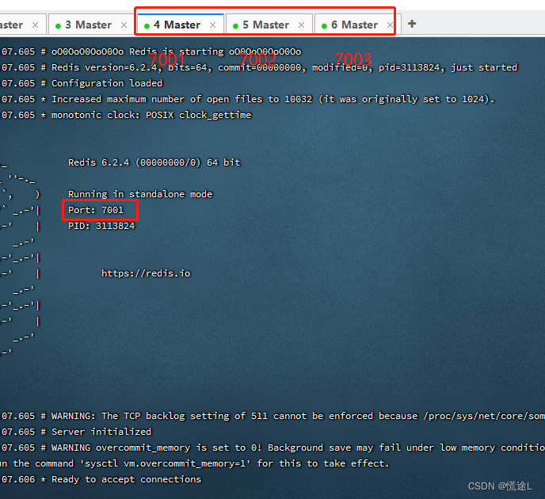Click the 'Port: 7001' line

point(96,210)
